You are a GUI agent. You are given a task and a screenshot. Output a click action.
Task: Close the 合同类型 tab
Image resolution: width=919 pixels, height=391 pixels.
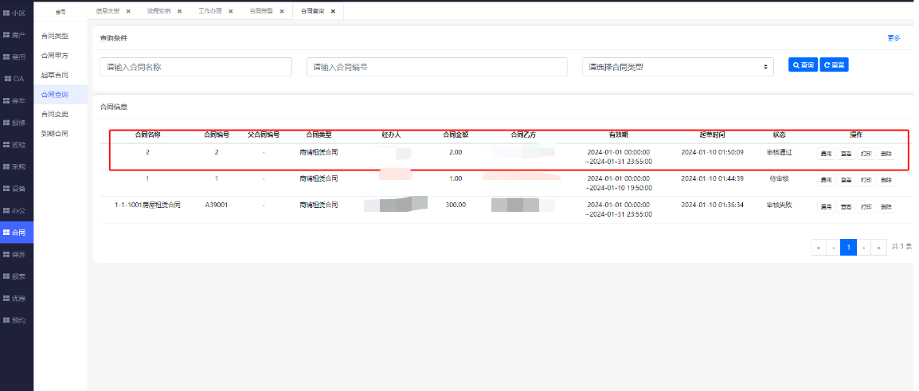point(282,11)
